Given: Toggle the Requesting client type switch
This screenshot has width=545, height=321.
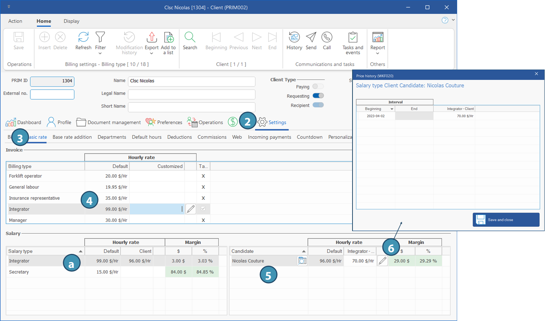Looking at the screenshot, I should point(317,96).
